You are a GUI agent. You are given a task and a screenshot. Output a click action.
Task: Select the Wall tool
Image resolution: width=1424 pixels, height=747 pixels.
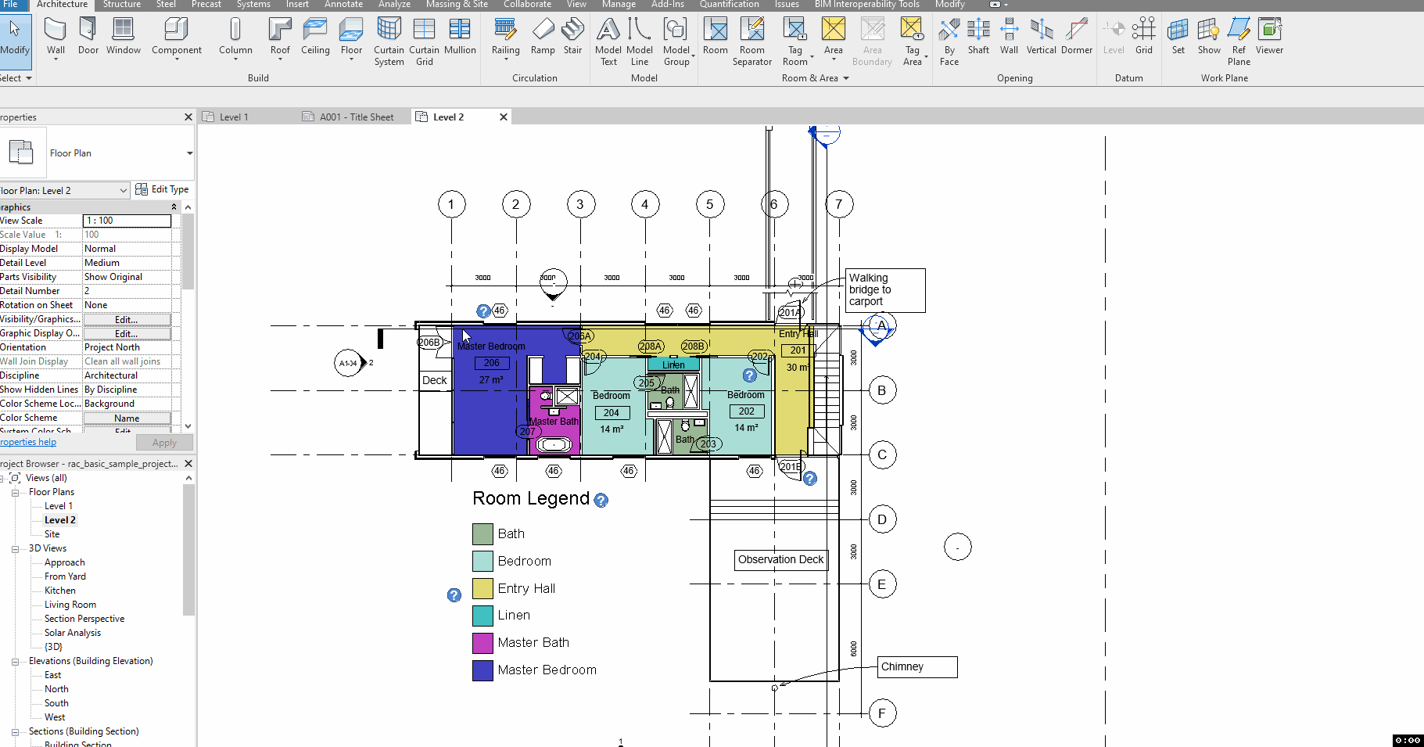[55, 37]
